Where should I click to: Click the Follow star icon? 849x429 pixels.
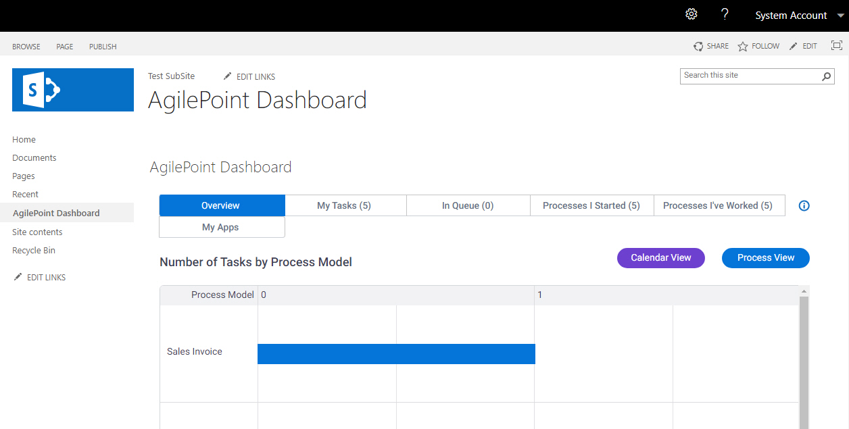(743, 47)
